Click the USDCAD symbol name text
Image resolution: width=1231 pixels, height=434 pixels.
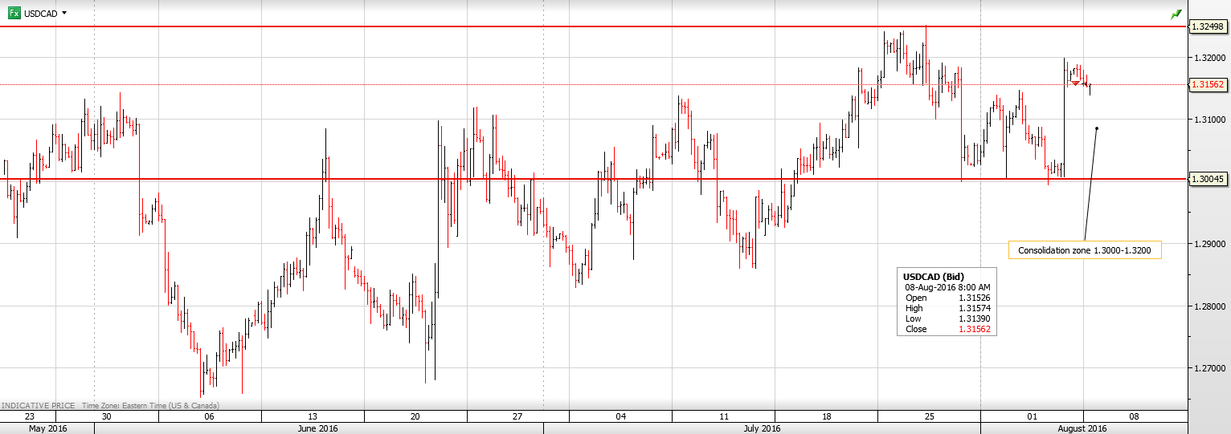pyautogui.click(x=40, y=14)
